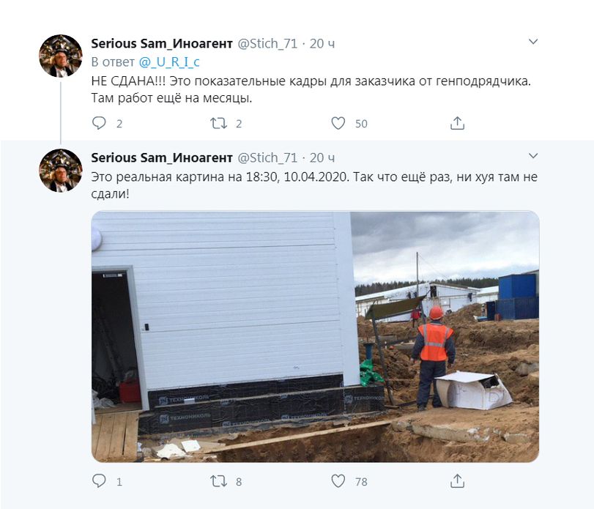Open the 20 ч timestamp on second tweet
Viewport: 594px width, 509px height.
(322, 157)
